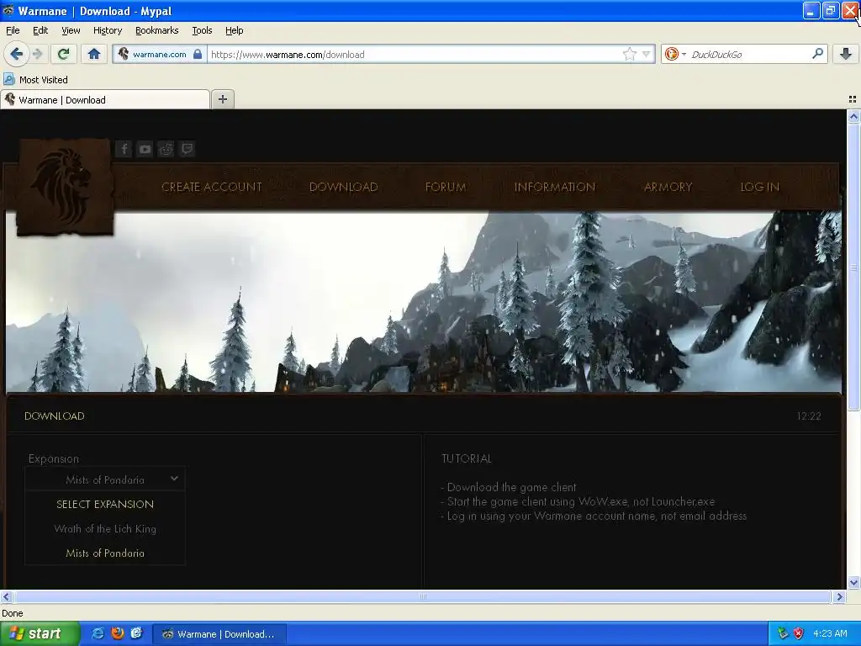Visit Warmane's Facebook page icon

point(124,149)
